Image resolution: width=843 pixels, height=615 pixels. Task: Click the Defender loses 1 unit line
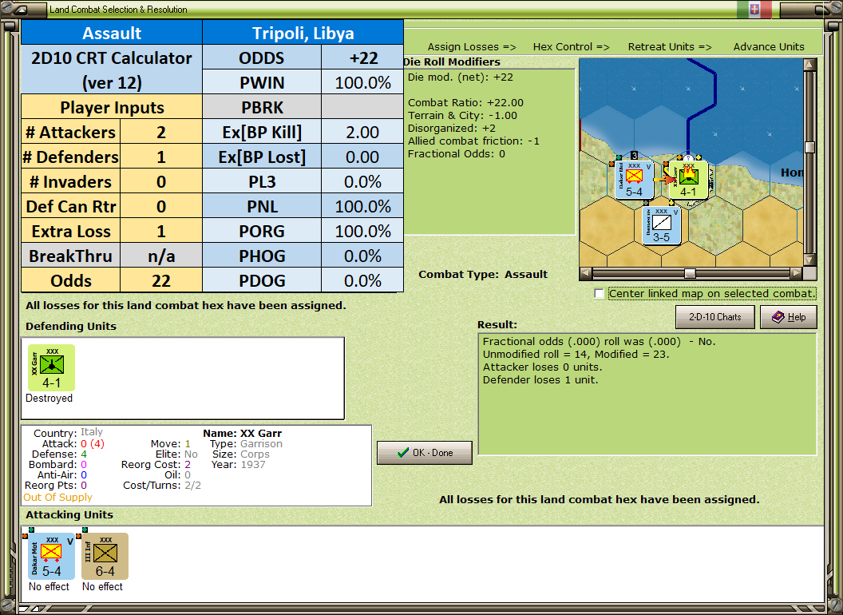click(540, 380)
